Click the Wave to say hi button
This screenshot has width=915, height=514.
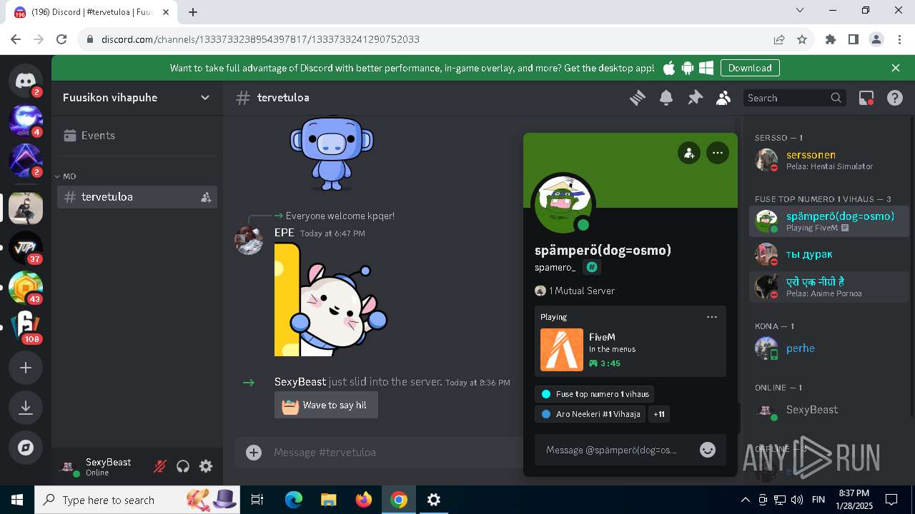pos(326,405)
